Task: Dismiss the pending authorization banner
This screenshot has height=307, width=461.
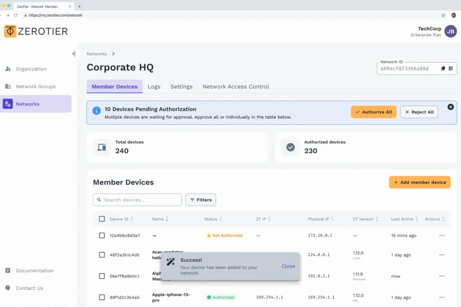Action: (451, 107)
